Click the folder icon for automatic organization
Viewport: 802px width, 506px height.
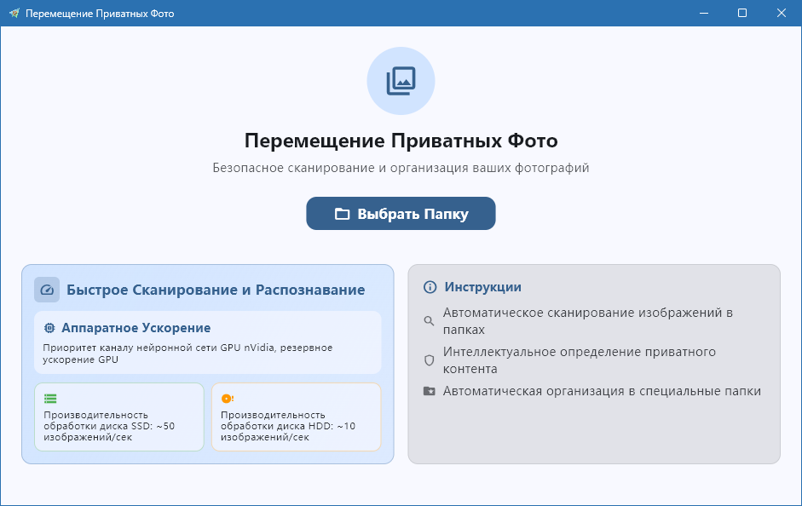429,391
